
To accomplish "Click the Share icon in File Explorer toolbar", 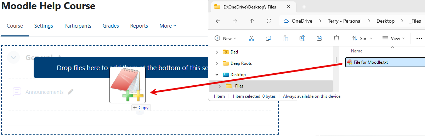I will (319, 38).
